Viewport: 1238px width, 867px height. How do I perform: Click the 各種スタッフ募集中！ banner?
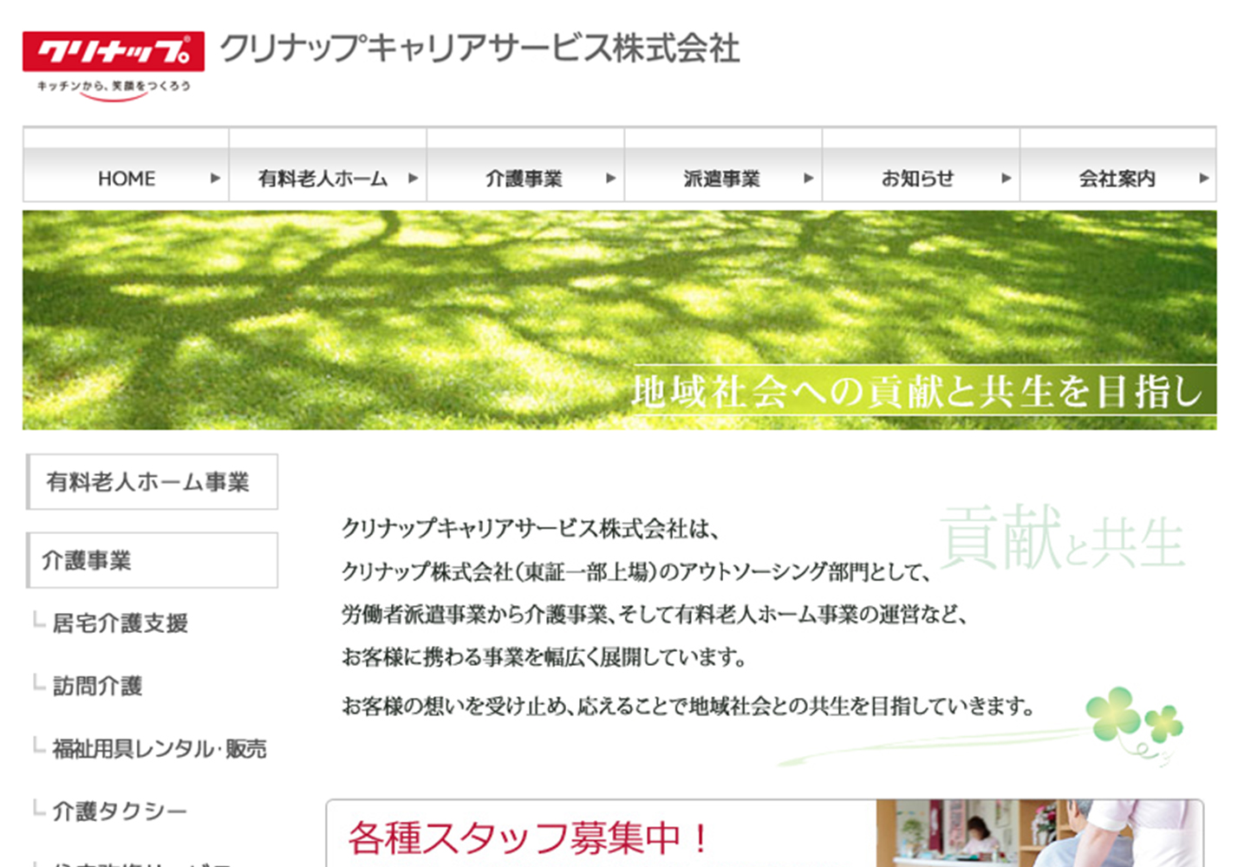(x=765, y=834)
